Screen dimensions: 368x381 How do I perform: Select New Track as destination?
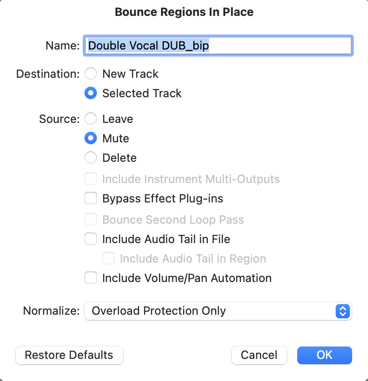pos(91,74)
